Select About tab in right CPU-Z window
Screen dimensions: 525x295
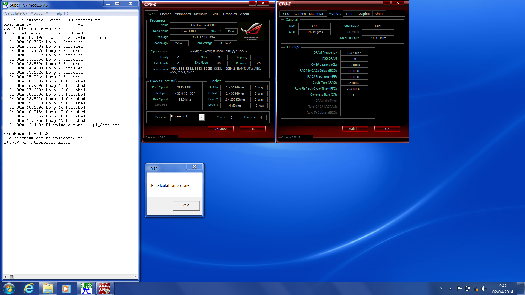coord(379,14)
